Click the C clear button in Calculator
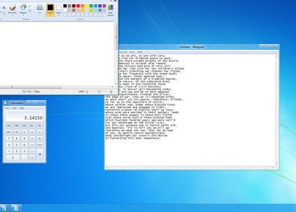The image size is (296, 212). click(x=24, y=132)
